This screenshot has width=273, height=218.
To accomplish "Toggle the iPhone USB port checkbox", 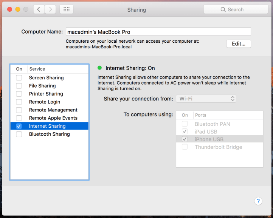I will pos(185,139).
